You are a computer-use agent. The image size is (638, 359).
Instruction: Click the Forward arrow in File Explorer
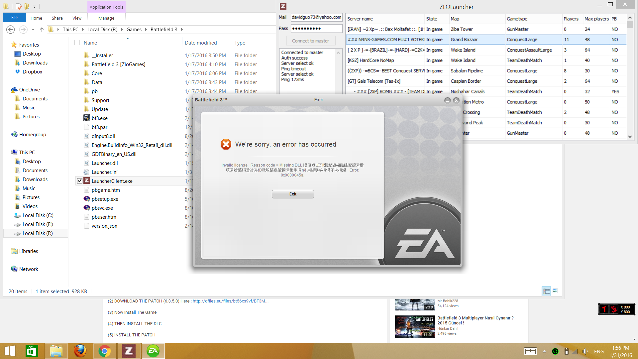tap(23, 30)
